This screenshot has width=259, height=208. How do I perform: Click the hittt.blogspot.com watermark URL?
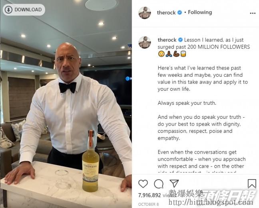click(x=211, y=202)
